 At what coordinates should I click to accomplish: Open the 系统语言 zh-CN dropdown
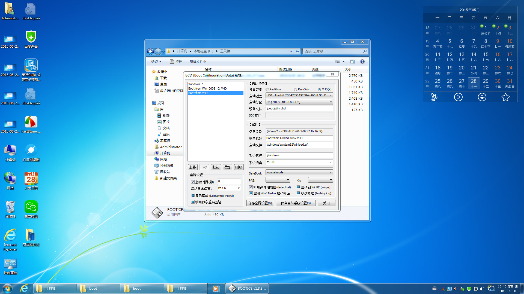coord(299,162)
